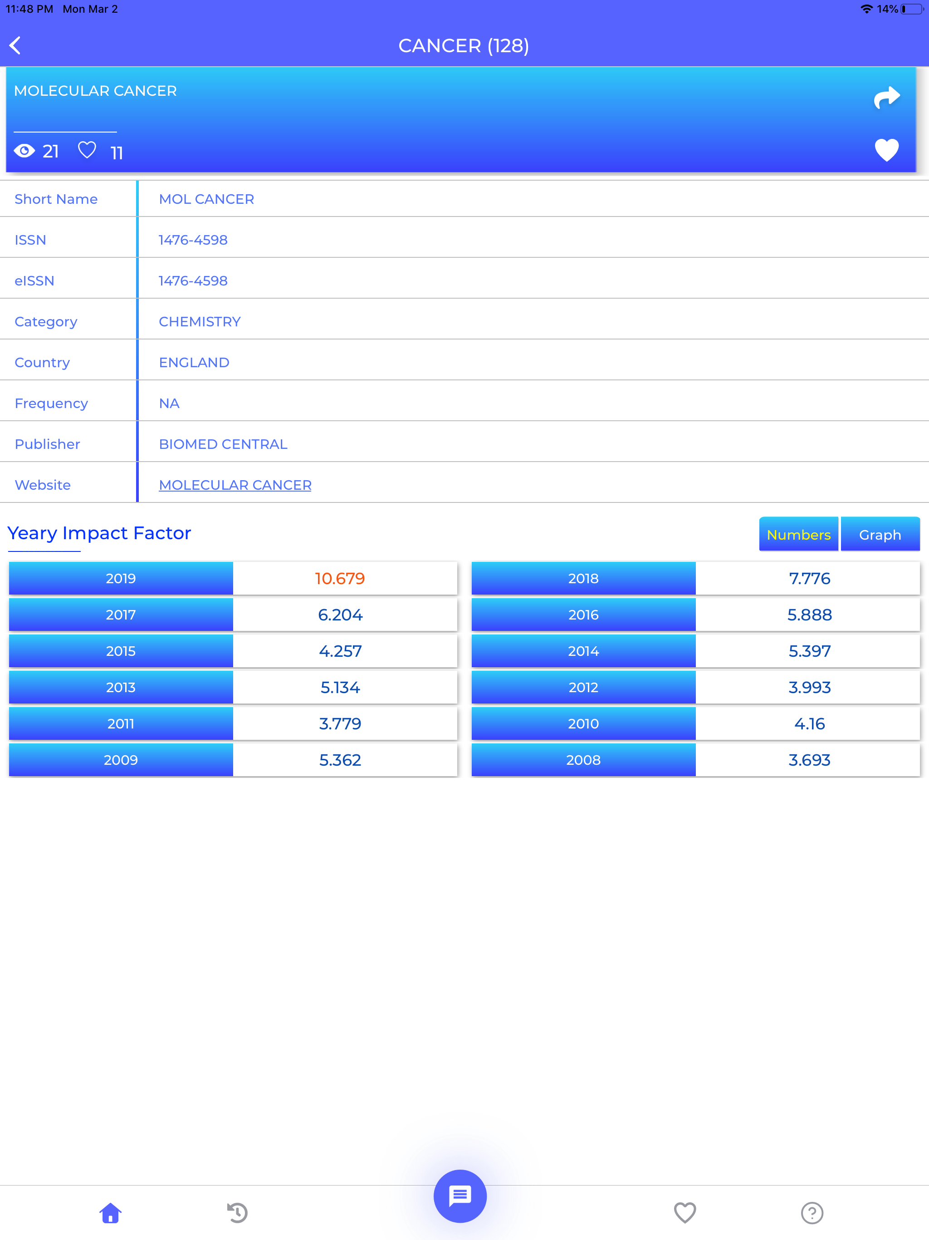Select the 2011 year cell
The width and height of the screenshot is (929, 1240).
[x=121, y=723]
